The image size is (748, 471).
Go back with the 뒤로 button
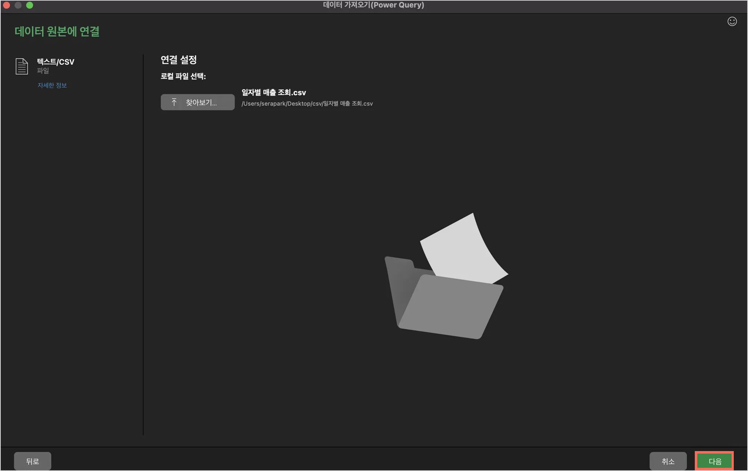coord(33,461)
